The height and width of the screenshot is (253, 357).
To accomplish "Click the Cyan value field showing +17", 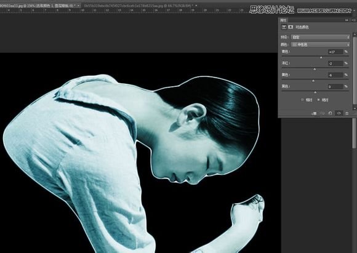I will coord(335,52).
